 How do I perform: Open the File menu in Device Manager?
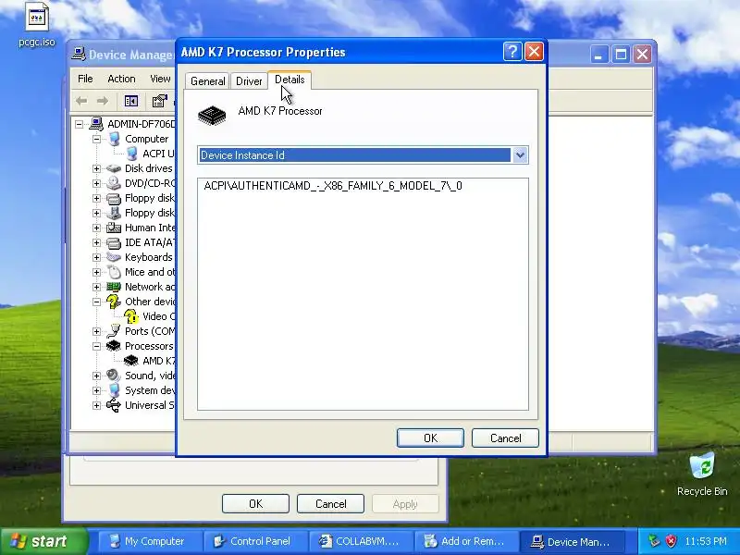click(x=85, y=79)
